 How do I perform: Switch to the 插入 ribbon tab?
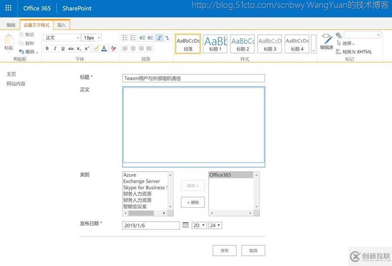pyautogui.click(x=62, y=25)
